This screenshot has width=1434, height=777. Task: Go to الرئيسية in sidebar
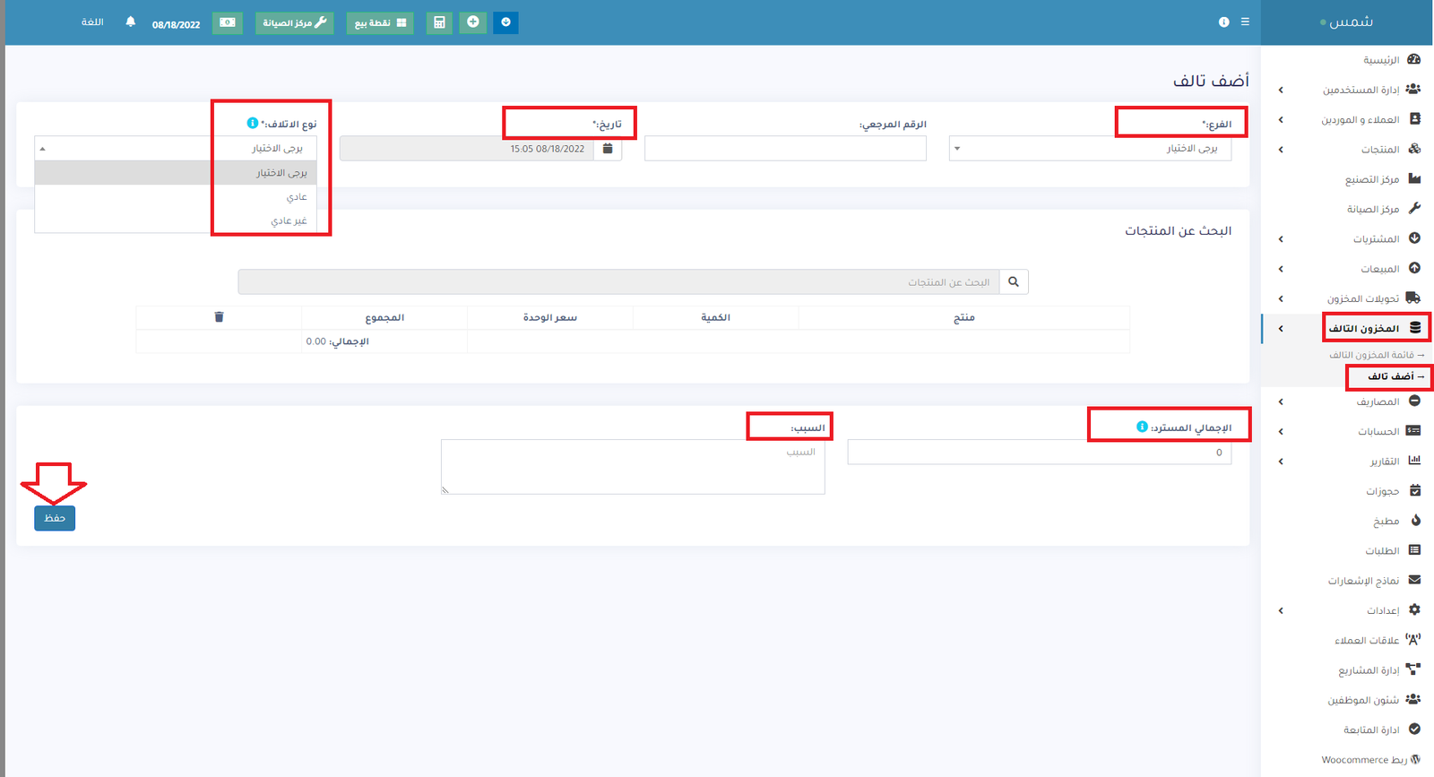tap(1381, 60)
